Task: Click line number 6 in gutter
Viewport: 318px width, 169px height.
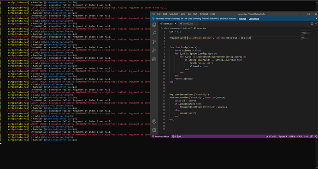Action: coord(164,47)
